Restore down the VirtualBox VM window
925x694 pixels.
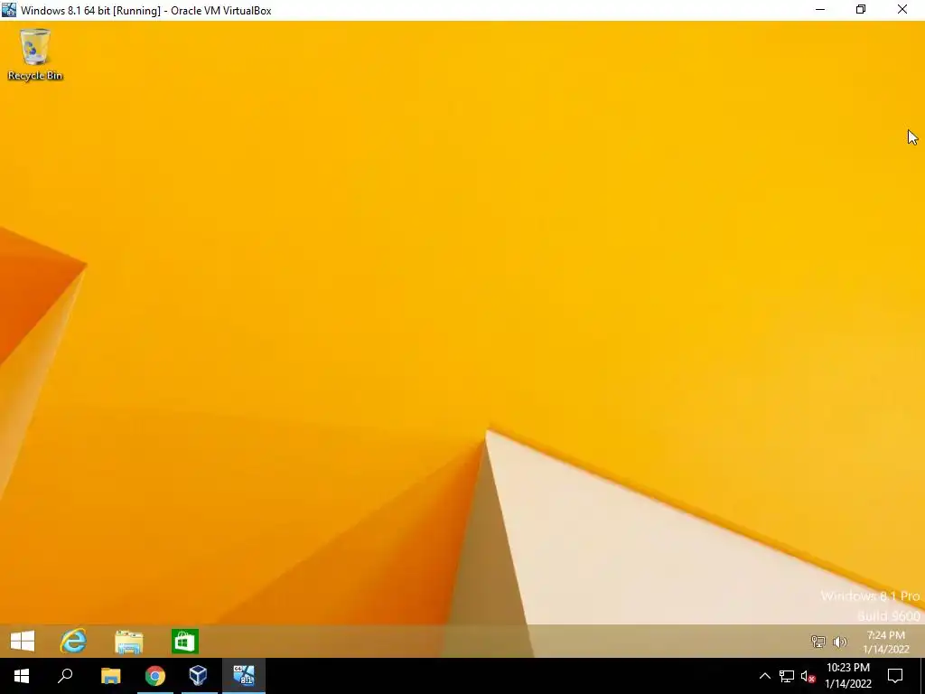point(861,9)
